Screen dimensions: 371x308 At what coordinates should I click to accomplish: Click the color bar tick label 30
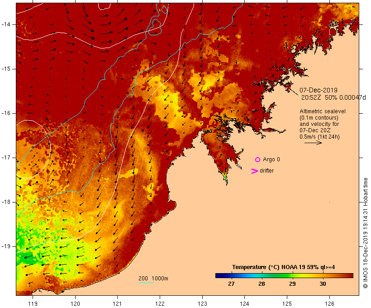point(323,284)
